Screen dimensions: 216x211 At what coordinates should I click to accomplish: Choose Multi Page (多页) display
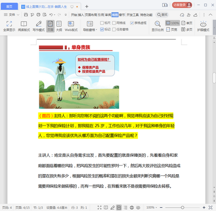(187, 29)
